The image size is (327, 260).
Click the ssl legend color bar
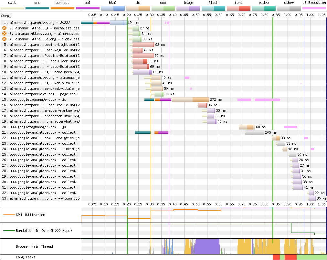tap(88, 8)
